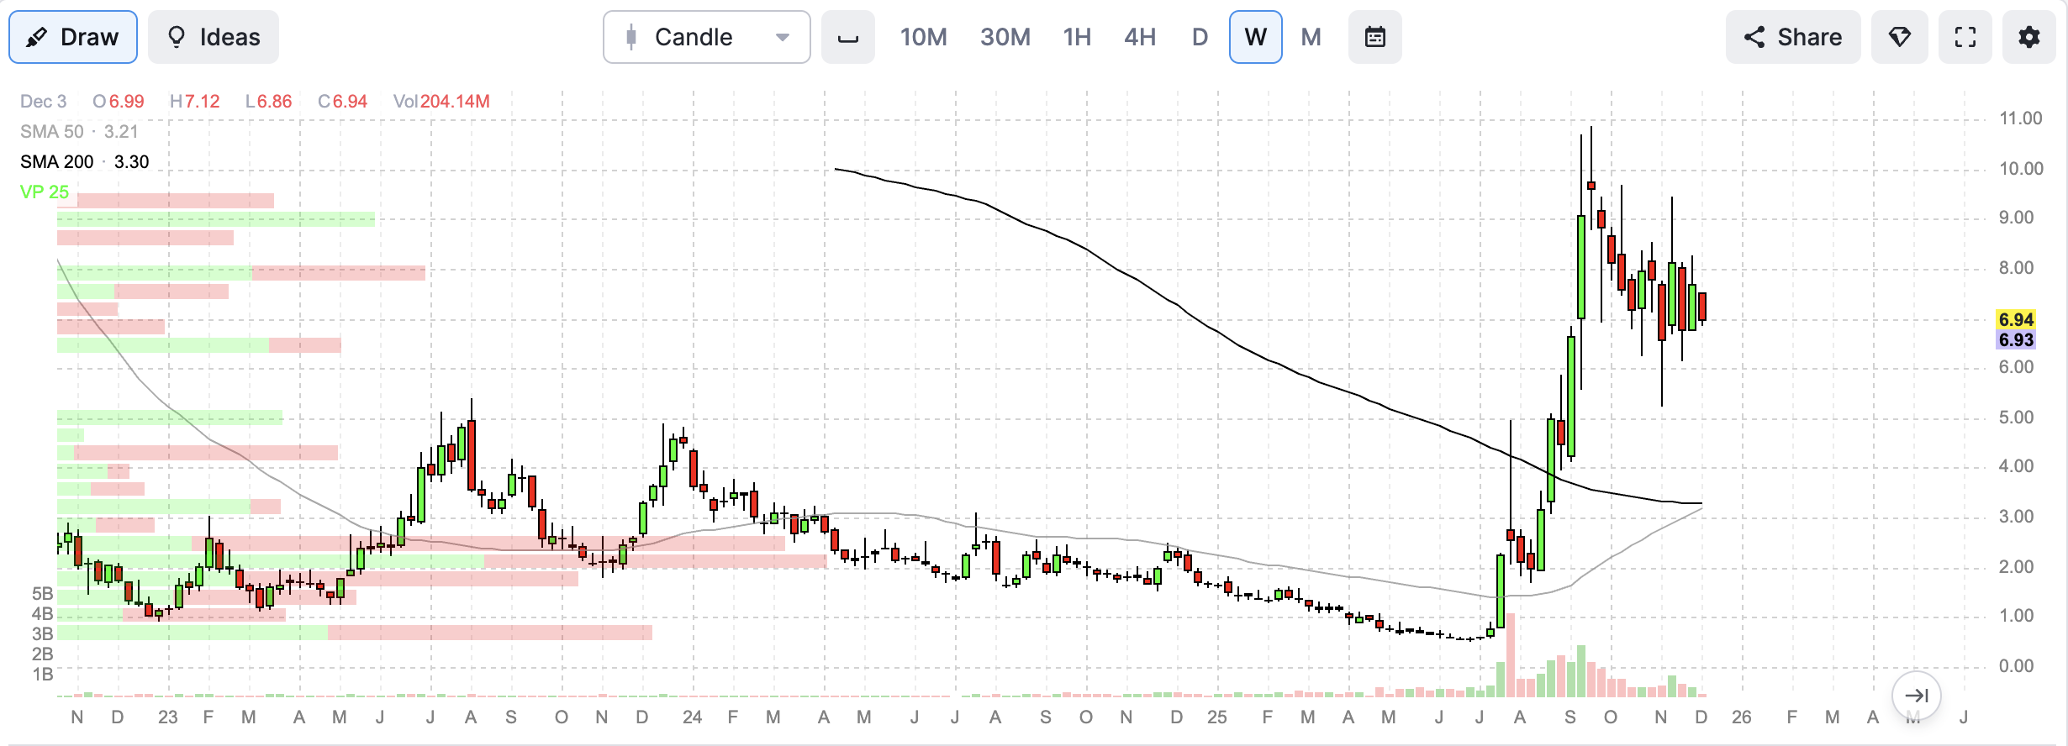
Task: Click the 0.00 price axis label
Action: tap(2016, 666)
